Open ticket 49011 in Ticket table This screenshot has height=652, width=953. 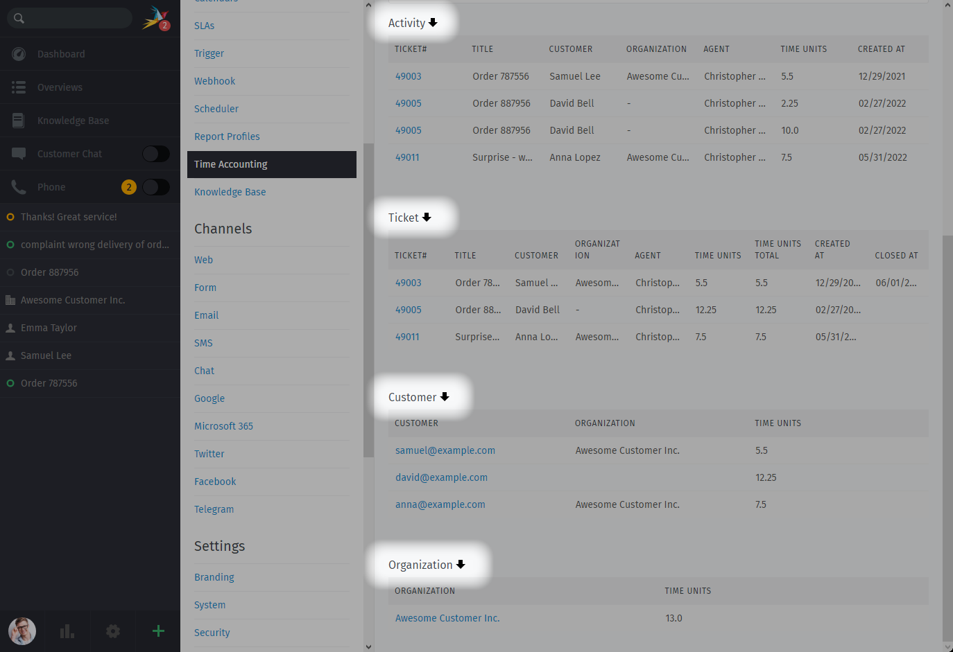point(407,337)
